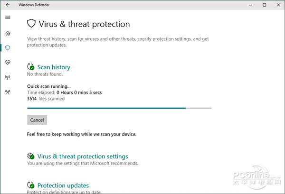Open Firewall & network protection sidebar icon

pos(7,77)
